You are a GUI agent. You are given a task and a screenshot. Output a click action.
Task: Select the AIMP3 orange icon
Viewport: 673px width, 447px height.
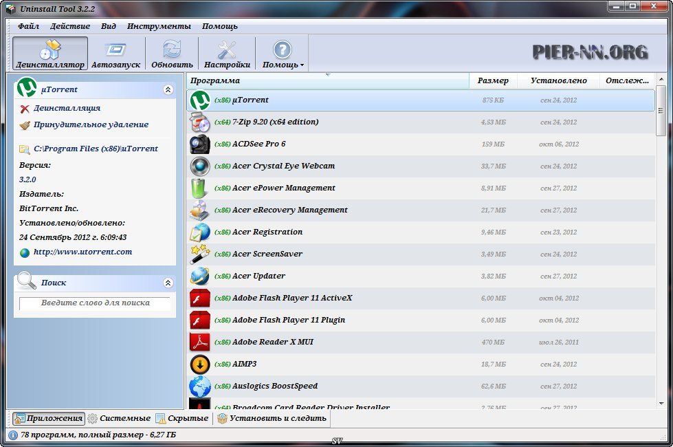tap(200, 364)
